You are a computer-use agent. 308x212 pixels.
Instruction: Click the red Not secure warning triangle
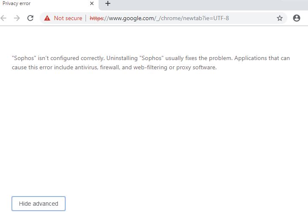(47, 18)
